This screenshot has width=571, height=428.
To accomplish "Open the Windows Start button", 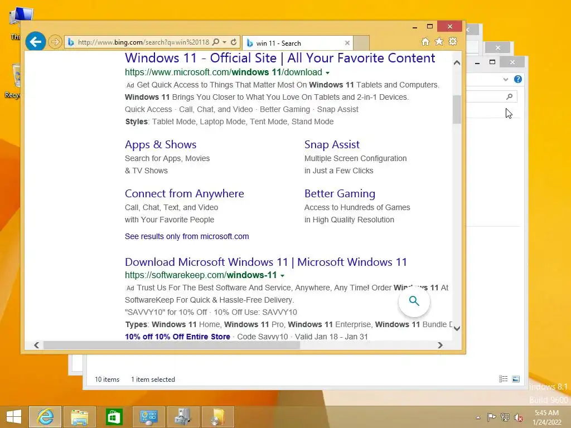I will (x=14, y=417).
